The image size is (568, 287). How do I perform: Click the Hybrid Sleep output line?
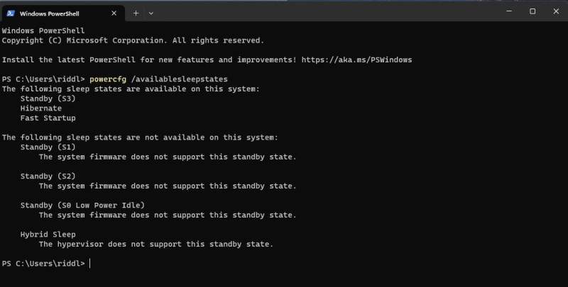click(x=48, y=235)
